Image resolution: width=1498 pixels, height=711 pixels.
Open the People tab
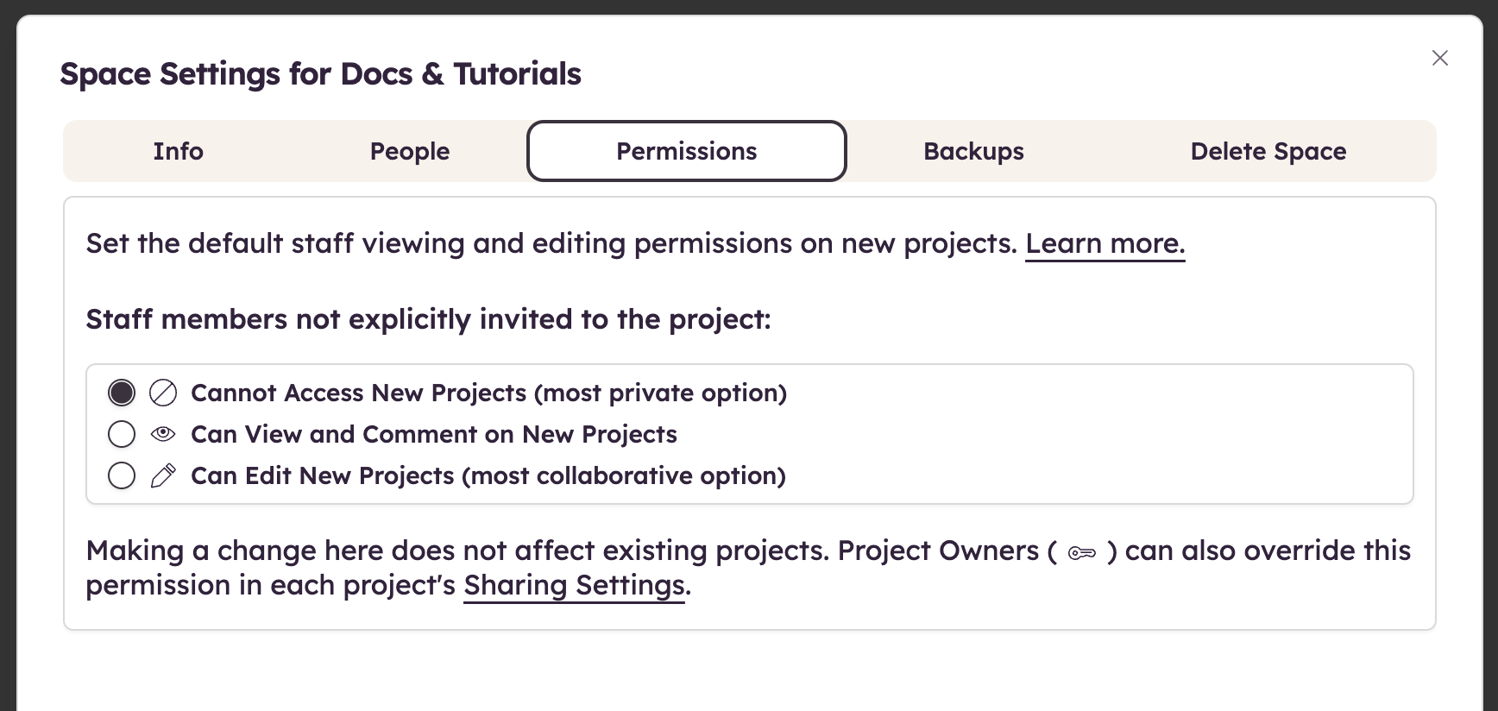[x=410, y=151]
